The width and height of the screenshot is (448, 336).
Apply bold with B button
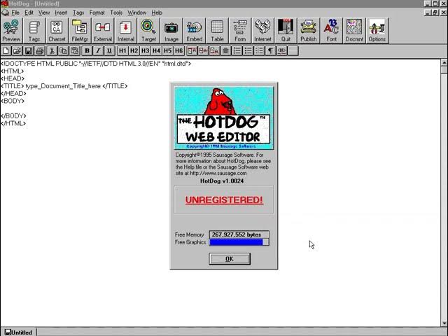pos(87,51)
